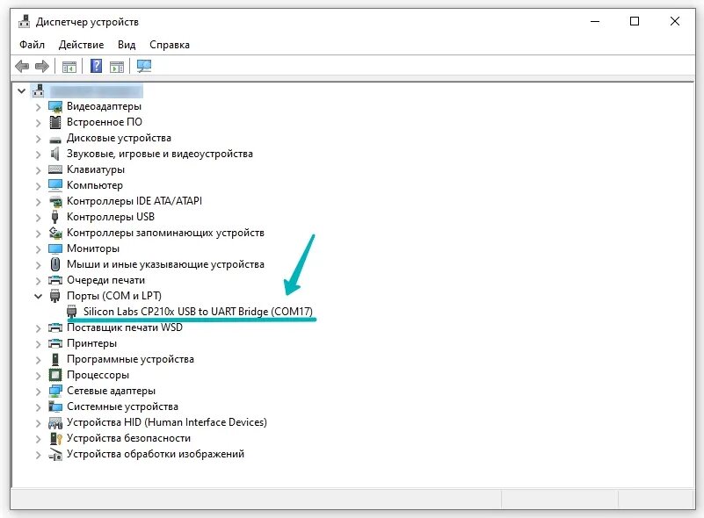Image resolution: width=704 pixels, height=518 pixels.
Task: Click the Процессоры CPU icon
Action: click(x=55, y=375)
